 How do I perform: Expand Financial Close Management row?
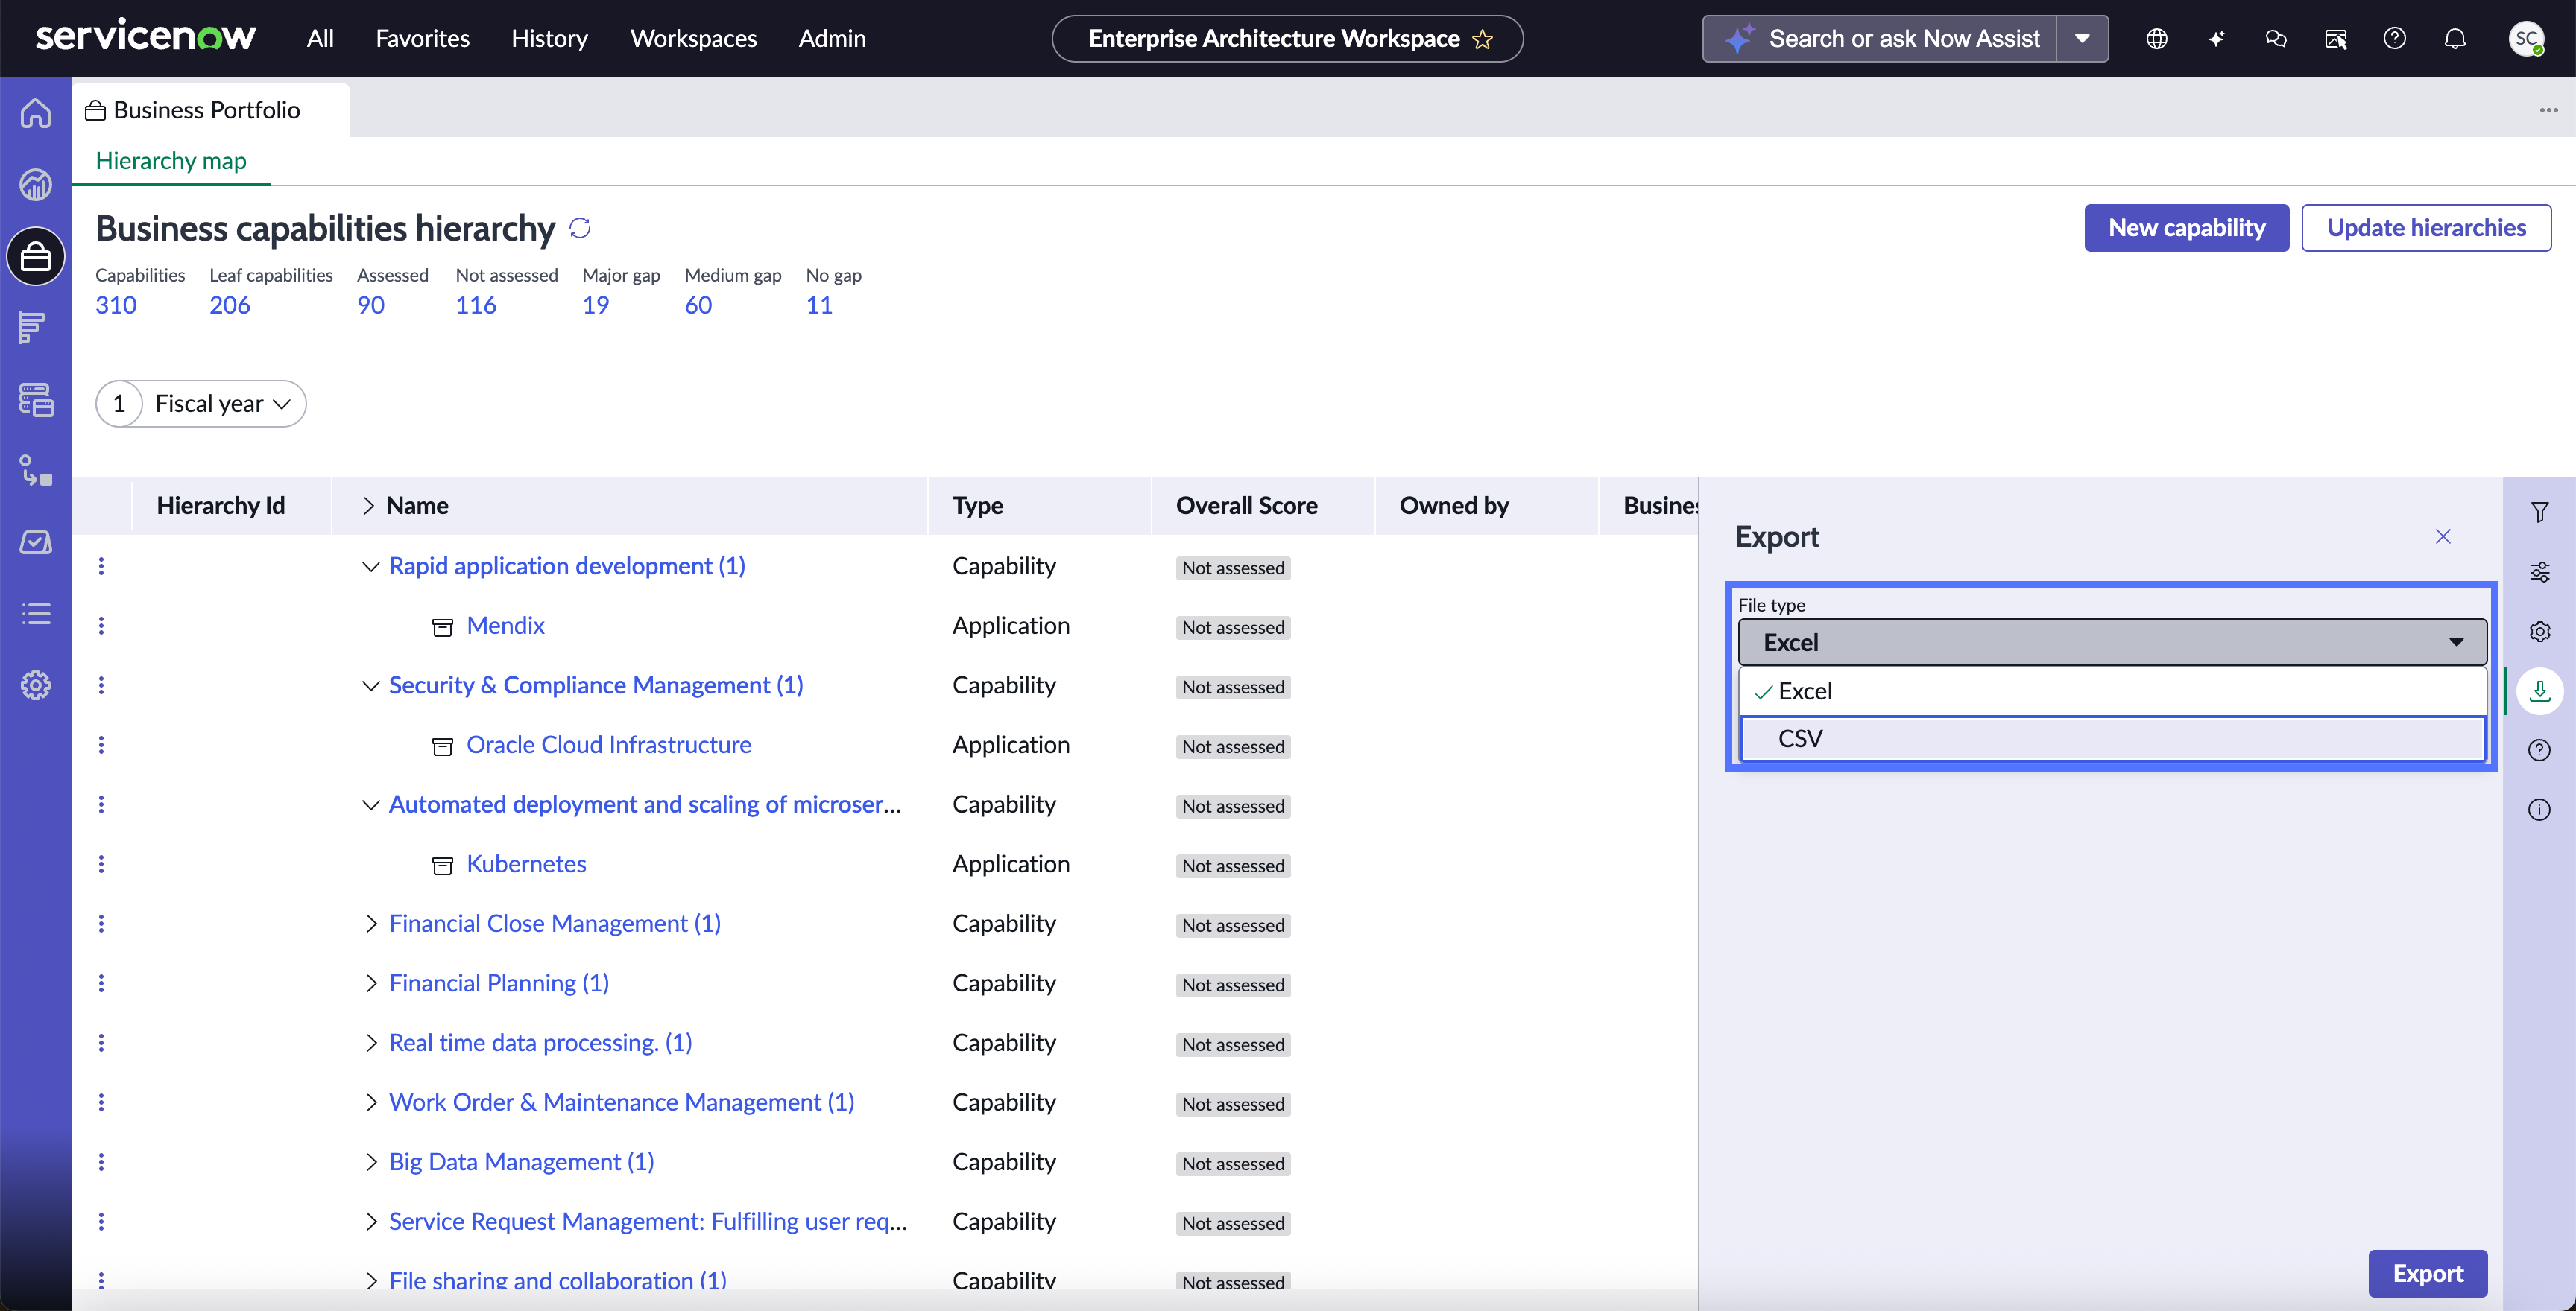tap(370, 924)
